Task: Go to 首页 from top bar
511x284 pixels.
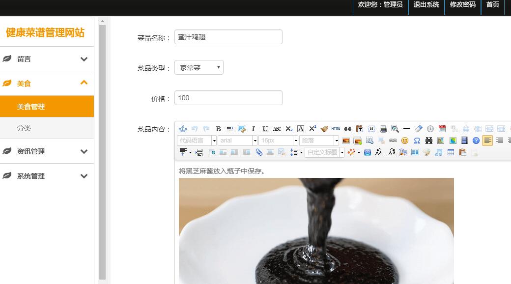Action: coord(493,4)
